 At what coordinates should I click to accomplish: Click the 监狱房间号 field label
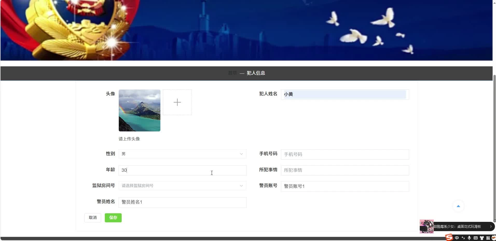[x=104, y=186]
